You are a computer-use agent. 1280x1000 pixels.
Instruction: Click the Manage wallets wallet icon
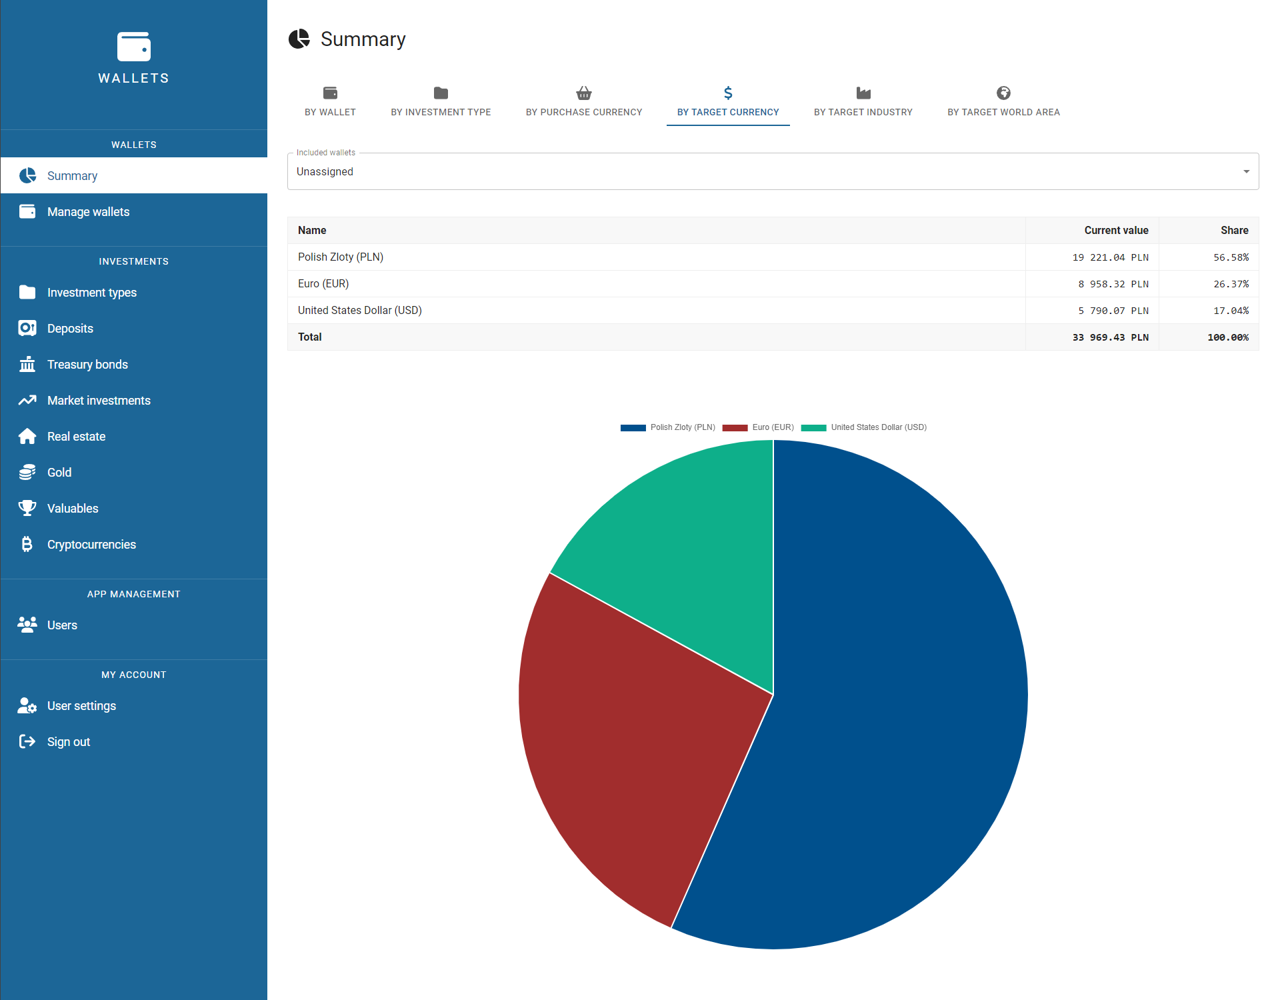(x=27, y=211)
